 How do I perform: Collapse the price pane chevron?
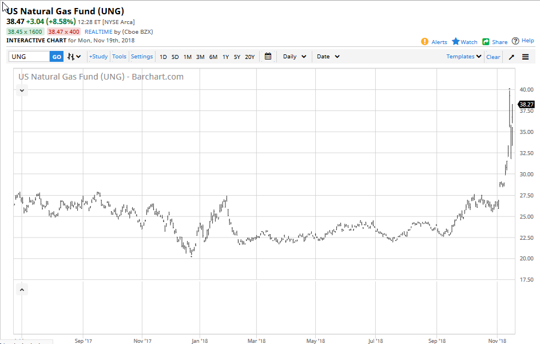[x=22, y=90]
